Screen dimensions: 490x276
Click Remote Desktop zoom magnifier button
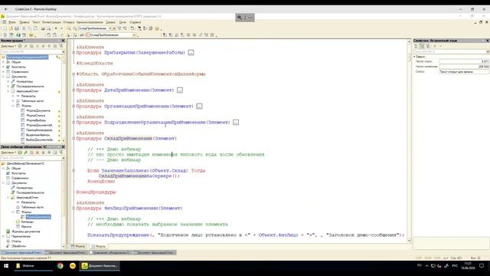(240, 18)
